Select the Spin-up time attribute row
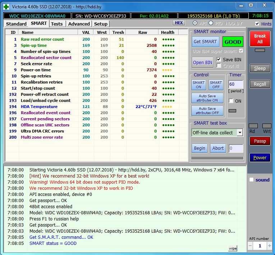Screen dimensions: 275x255 96,45
